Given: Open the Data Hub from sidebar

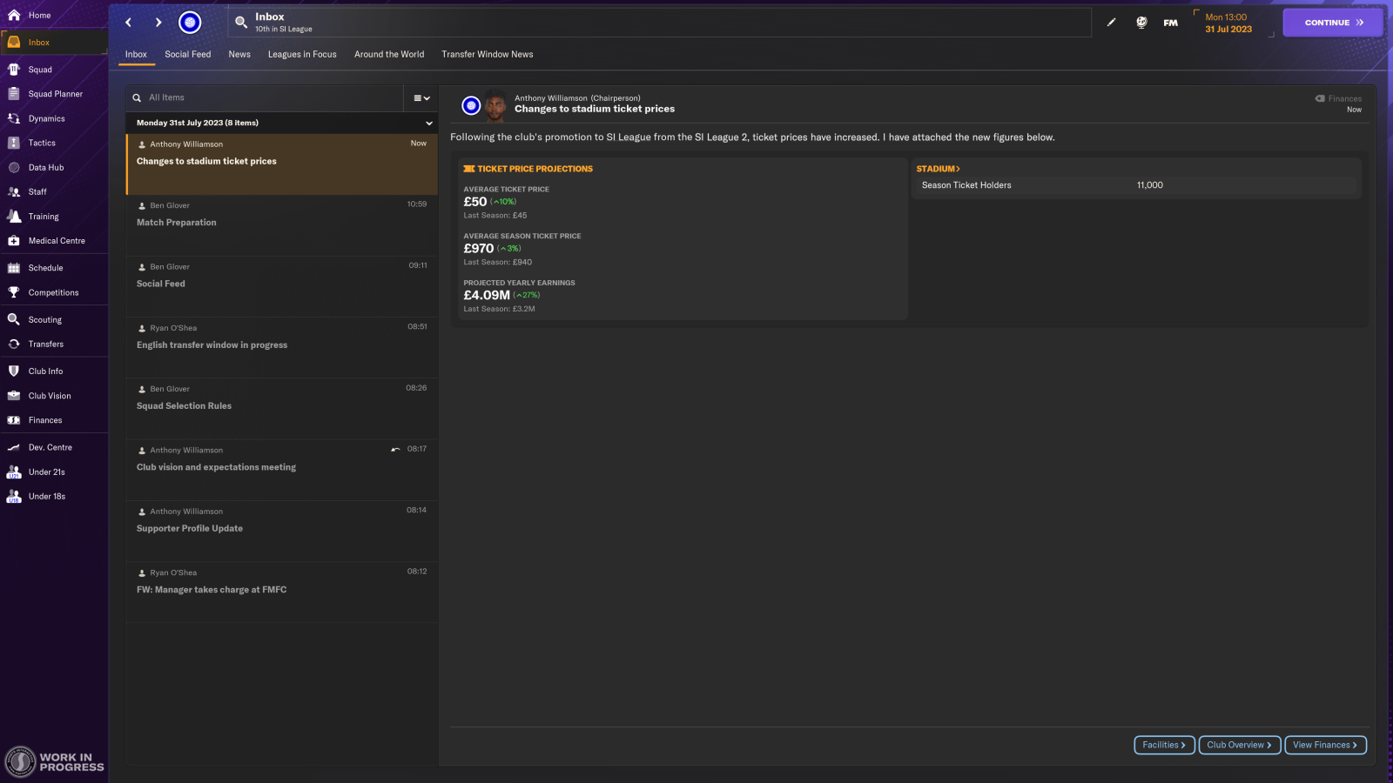Looking at the screenshot, I should pyautogui.click(x=45, y=167).
